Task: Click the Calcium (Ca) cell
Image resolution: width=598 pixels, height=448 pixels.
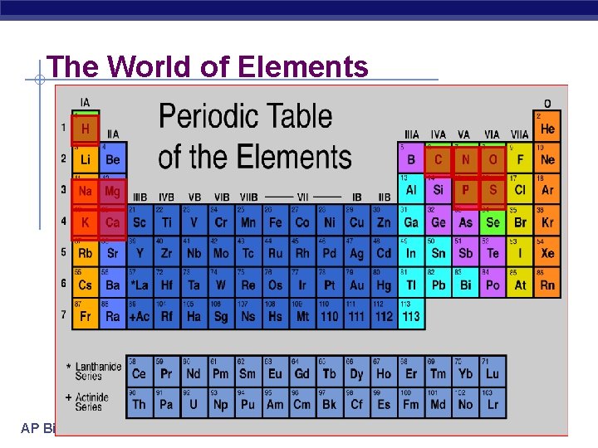Action: pos(113,224)
